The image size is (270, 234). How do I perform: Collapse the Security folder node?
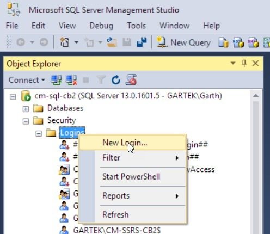[x=26, y=121]
